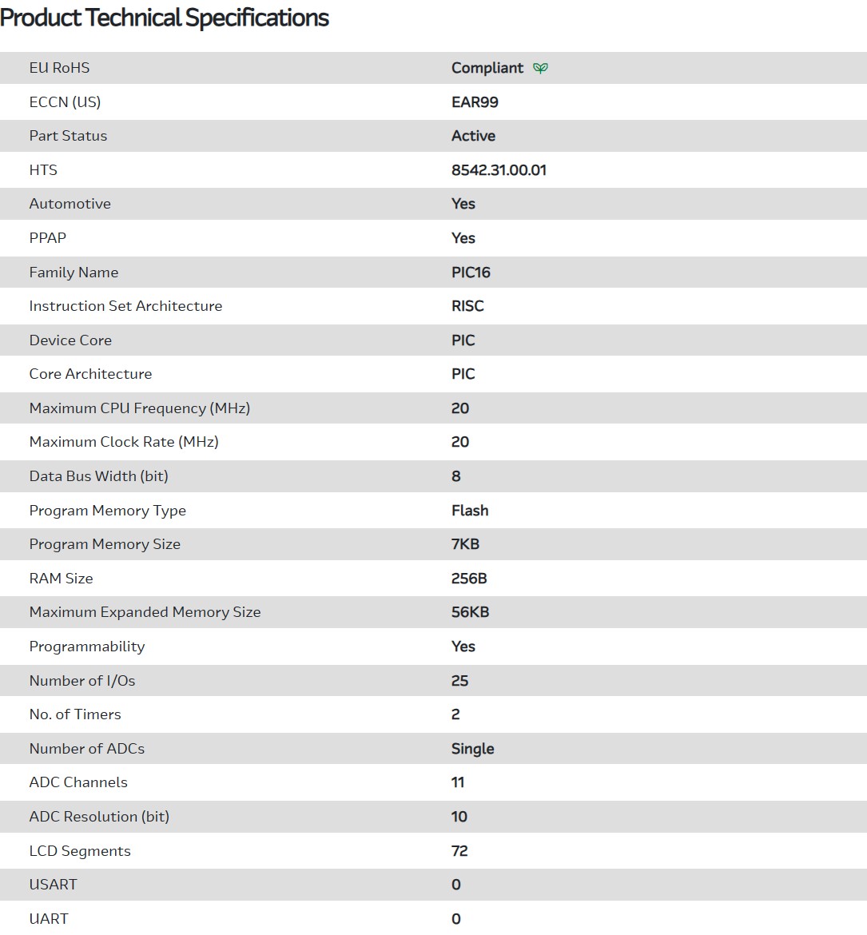Select the Part Status Active value
867x935 pixels.
point(473,136)
